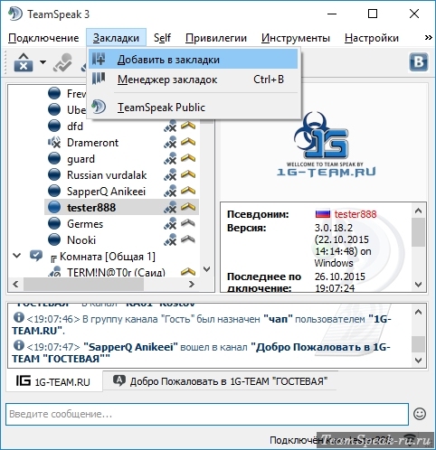Select user Russian vurdalak

coord(107,175)
